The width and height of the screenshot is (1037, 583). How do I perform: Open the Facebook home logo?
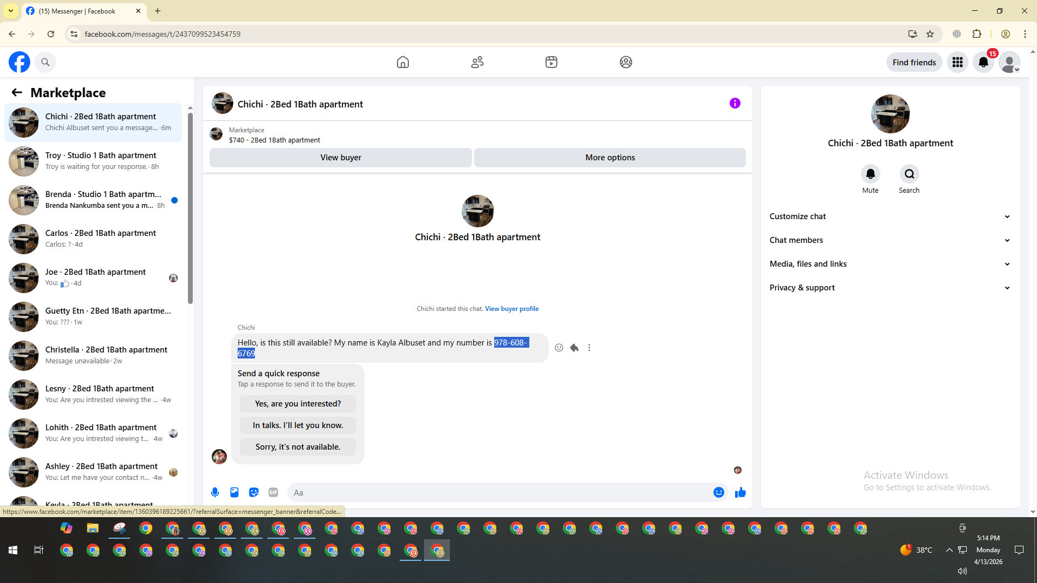point(19,62)
